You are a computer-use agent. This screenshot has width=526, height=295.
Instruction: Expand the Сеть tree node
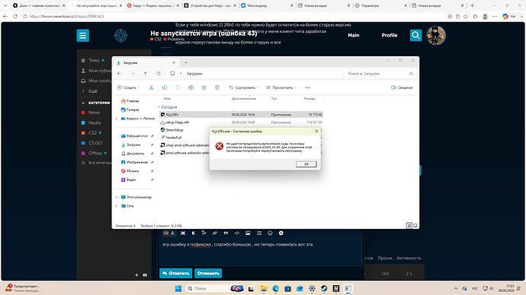tap(117, 206)
